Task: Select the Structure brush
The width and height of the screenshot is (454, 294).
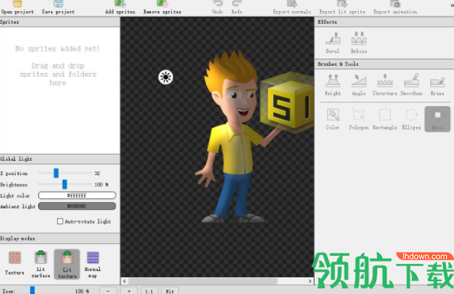Action: tap(384, 85)
